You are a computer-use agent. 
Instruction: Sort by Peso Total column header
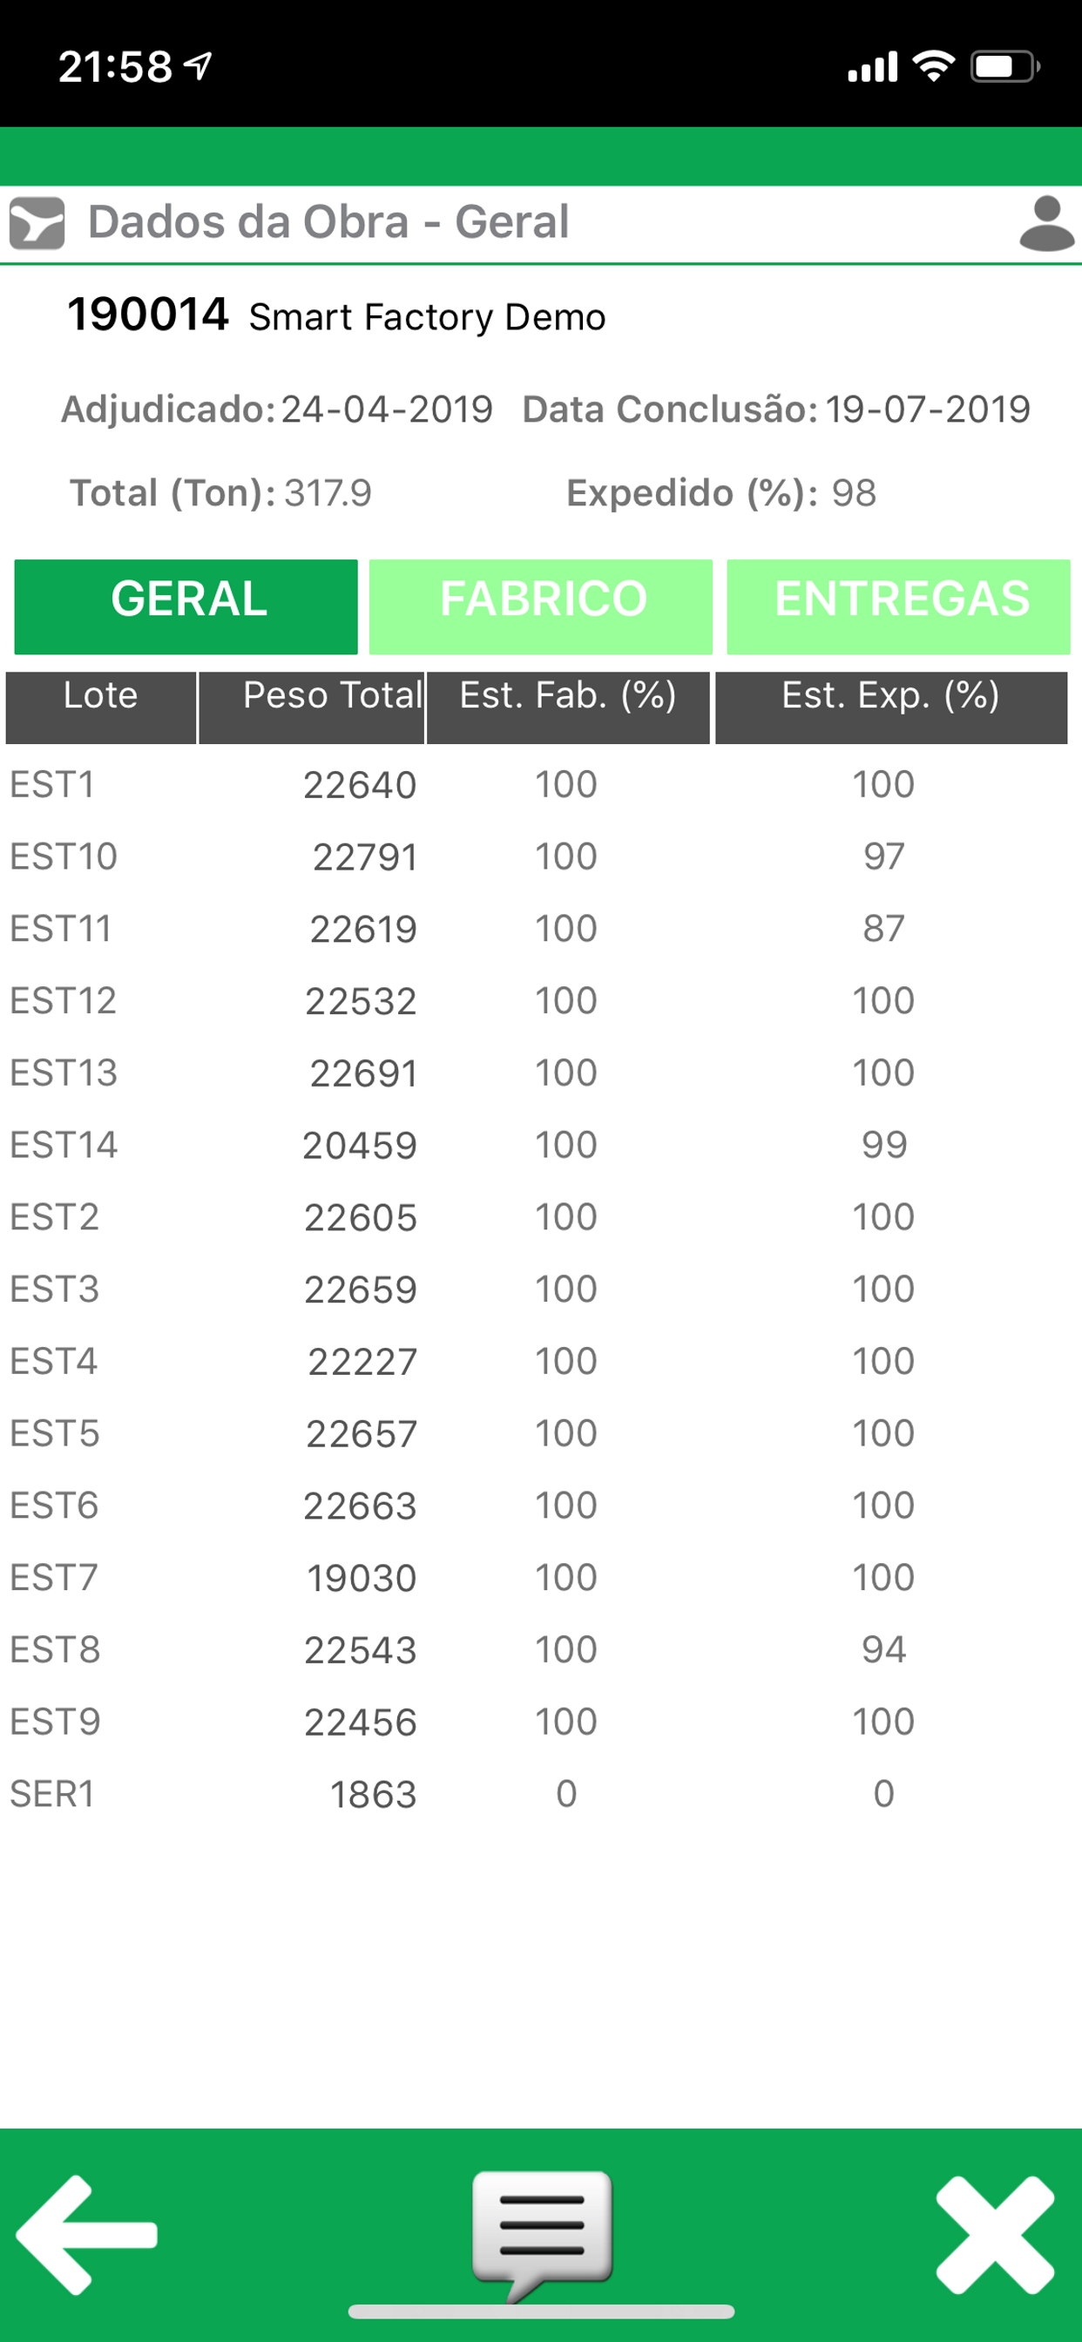pyautogui.click(x=312, y=707)
